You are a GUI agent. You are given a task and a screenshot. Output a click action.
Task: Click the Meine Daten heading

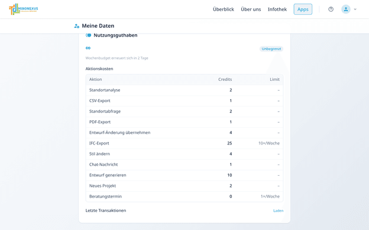pyautogui.click(x=98, y=26)
